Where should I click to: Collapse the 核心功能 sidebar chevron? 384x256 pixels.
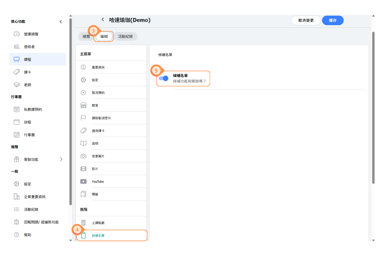[61, 22]
